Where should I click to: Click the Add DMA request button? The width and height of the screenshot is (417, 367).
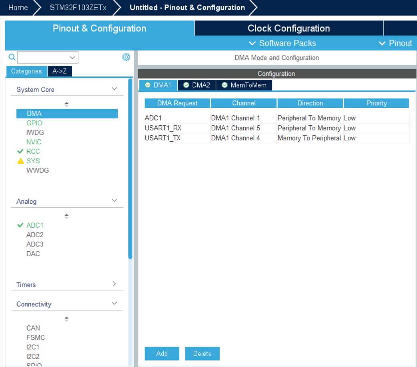(x=162, y=354)
